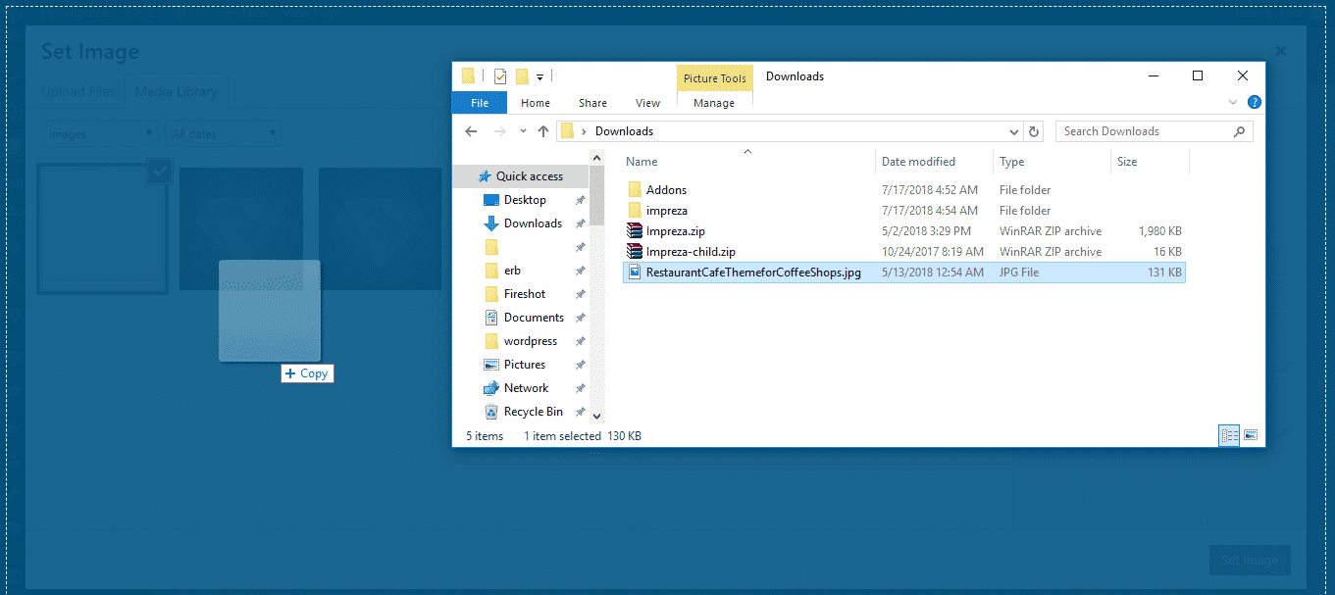The height and width of the screenshot is (595, 1335).
Task: Open the wordpress folder in the navigation pane
Action: [x=530, y=341]
